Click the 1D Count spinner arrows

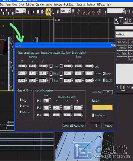[x=50, y=101]
